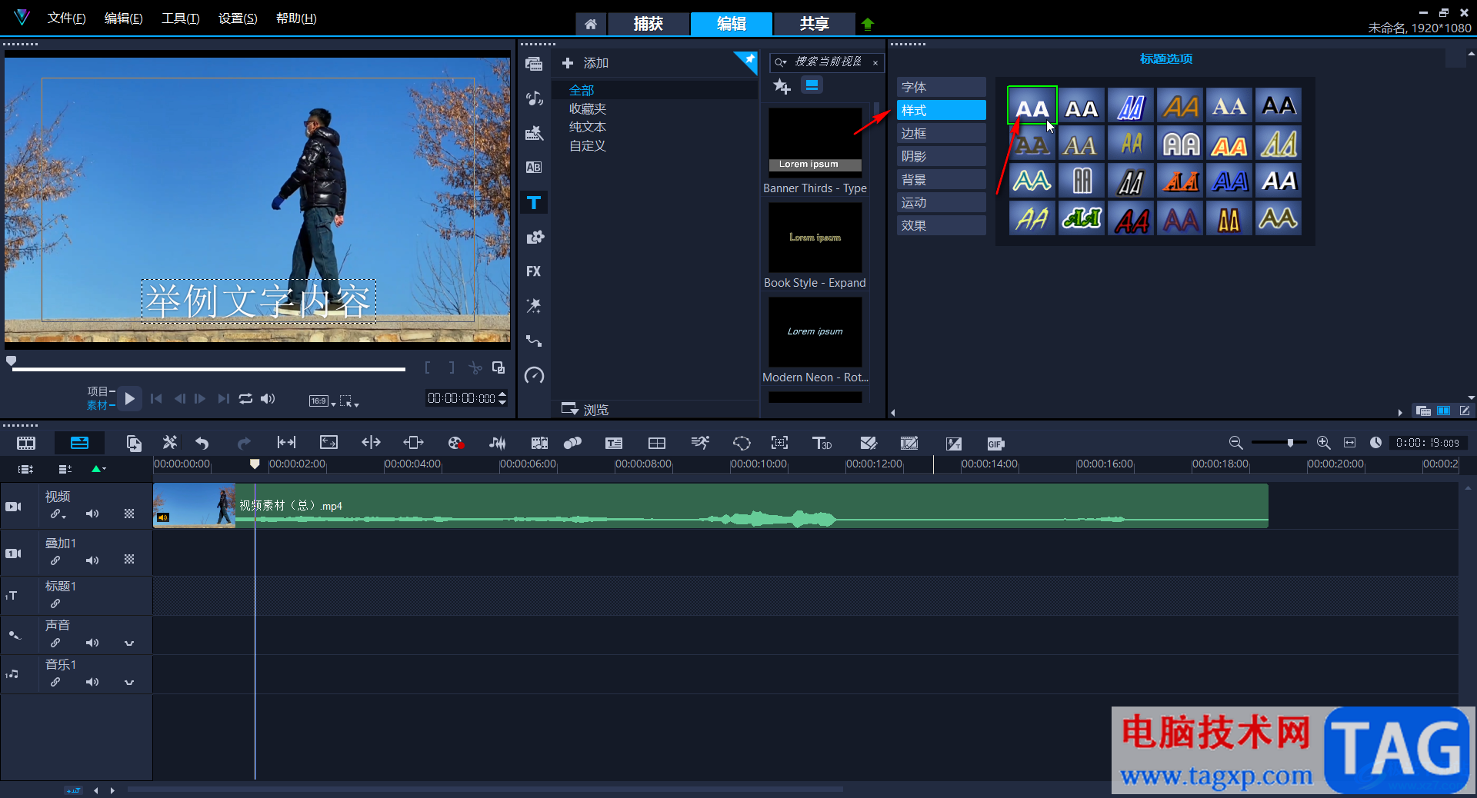Toggle the Repeat loop playback button
Image resolution: width=1477 pixels, height=798 pixels.
[x=245, y=398]
